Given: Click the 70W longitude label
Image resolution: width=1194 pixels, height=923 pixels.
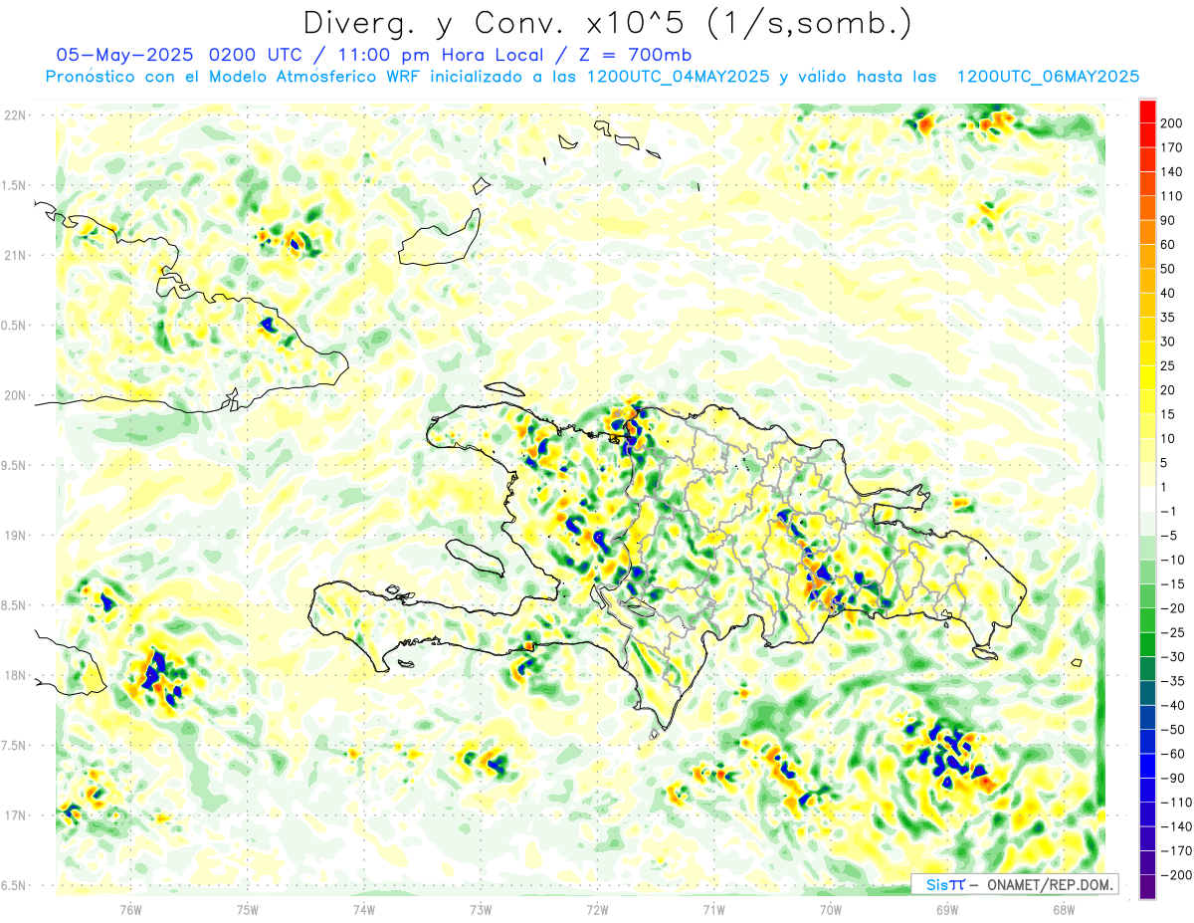Looking at the screenshot, I should (830, 909).
